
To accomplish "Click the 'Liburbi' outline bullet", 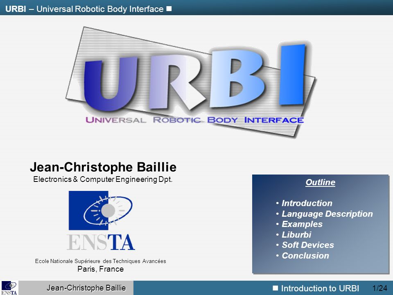I will [296, 234].
